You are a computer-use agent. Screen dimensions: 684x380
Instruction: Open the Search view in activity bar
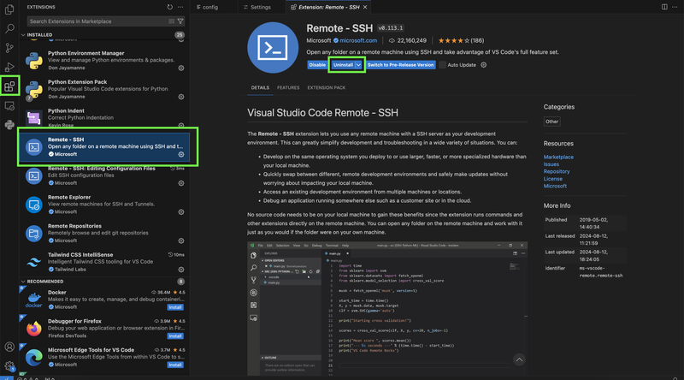coord(9,29)
